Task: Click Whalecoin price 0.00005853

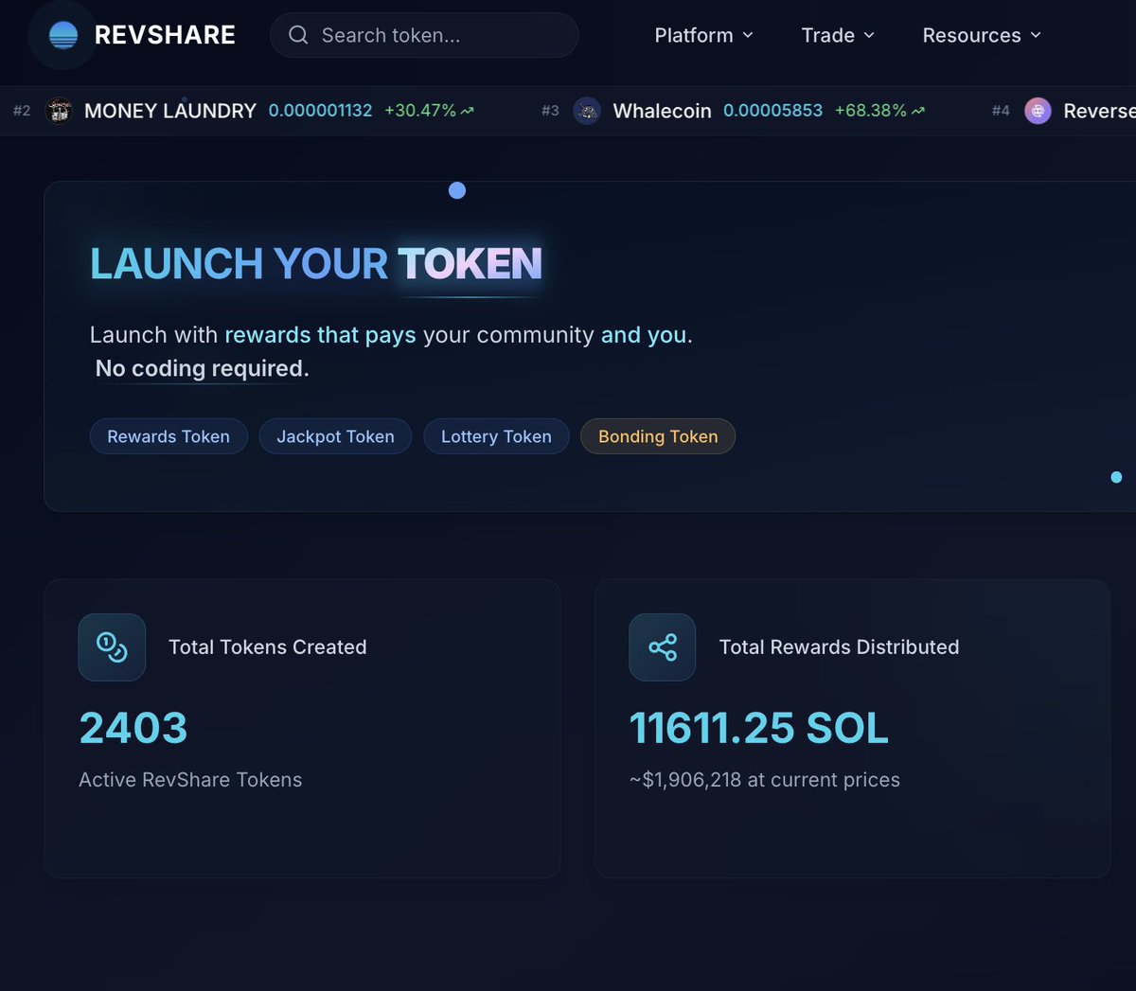Action: click(772, 111)
